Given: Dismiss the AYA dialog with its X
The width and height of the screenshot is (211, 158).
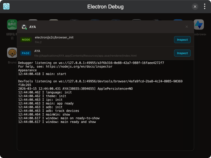Looking at the screenshot, I should tap(187, 27).
